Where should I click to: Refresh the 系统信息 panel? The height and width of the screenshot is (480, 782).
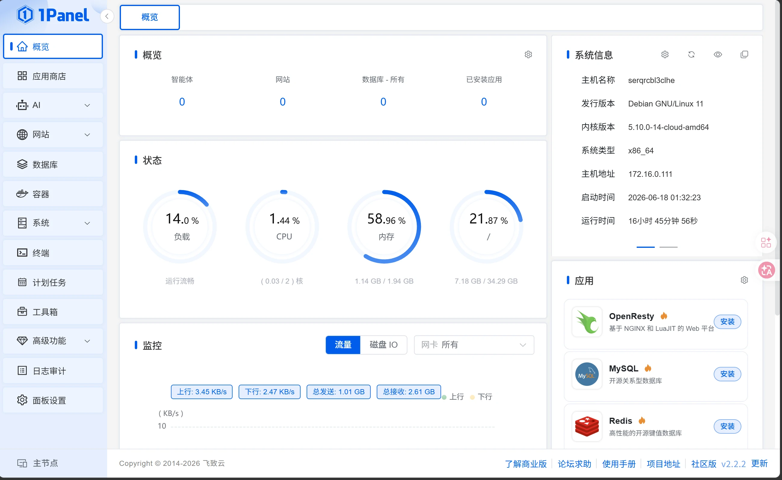tap(691, 55)
